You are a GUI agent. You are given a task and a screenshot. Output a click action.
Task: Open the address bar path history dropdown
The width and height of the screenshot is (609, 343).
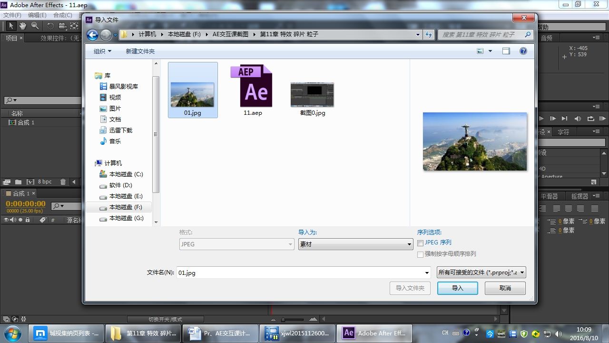tap(418, 34)
